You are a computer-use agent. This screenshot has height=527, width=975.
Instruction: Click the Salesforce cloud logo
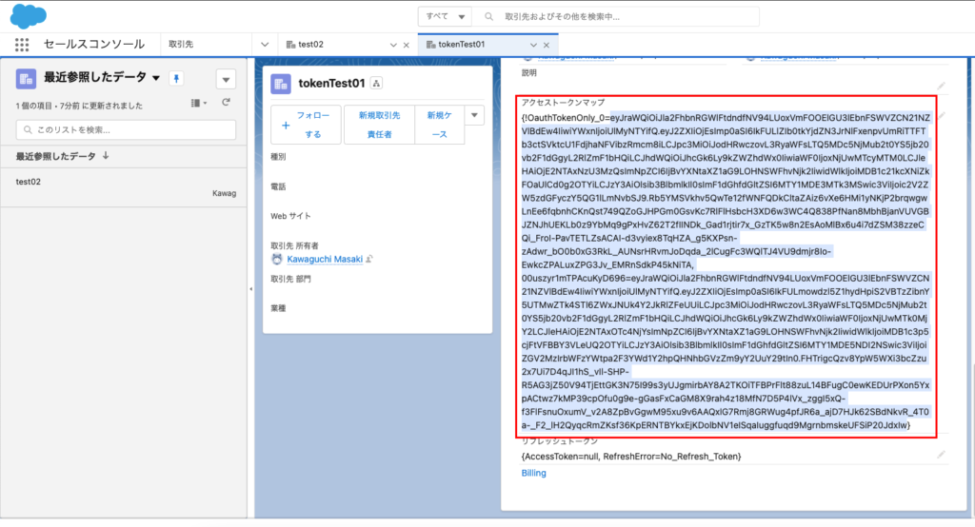tap(30, 16)
